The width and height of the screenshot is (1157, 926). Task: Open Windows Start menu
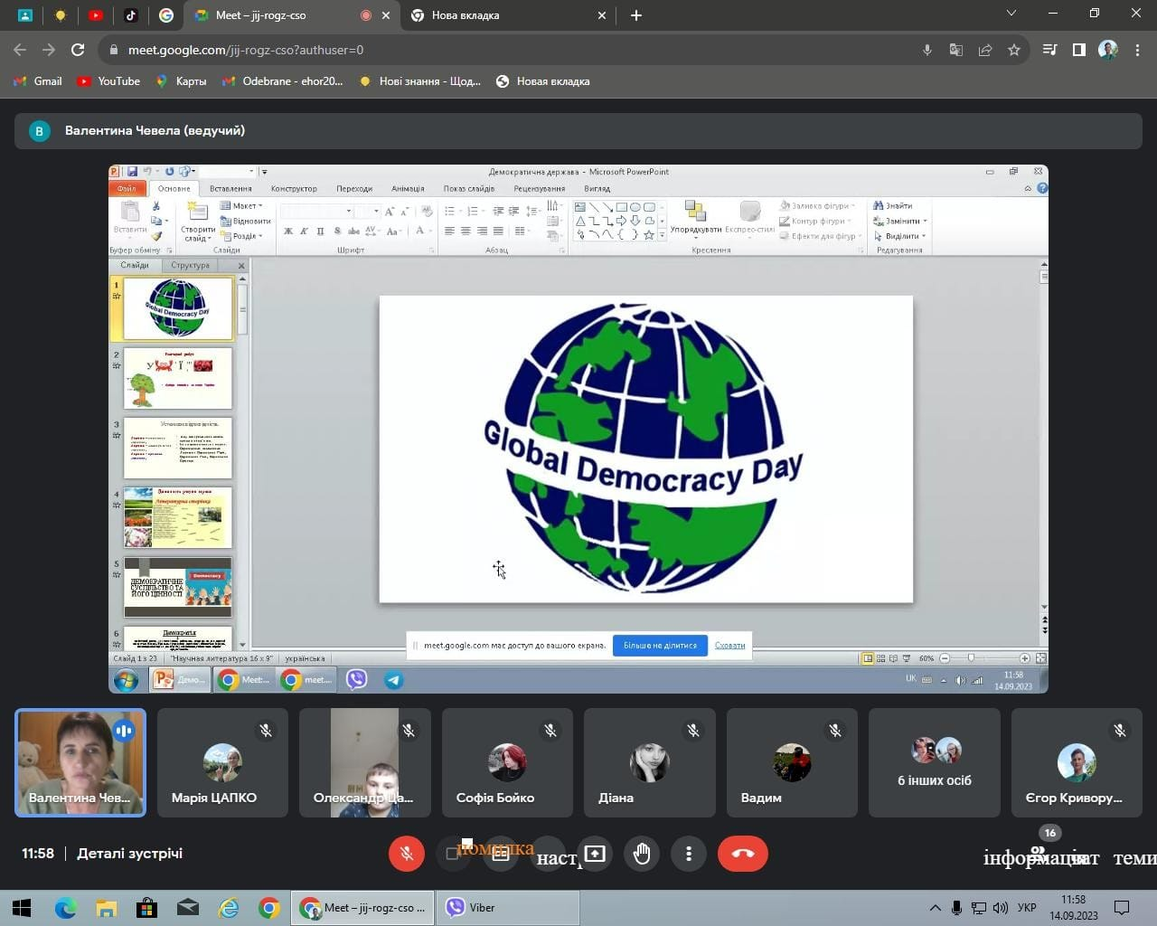tap(22, 907)
